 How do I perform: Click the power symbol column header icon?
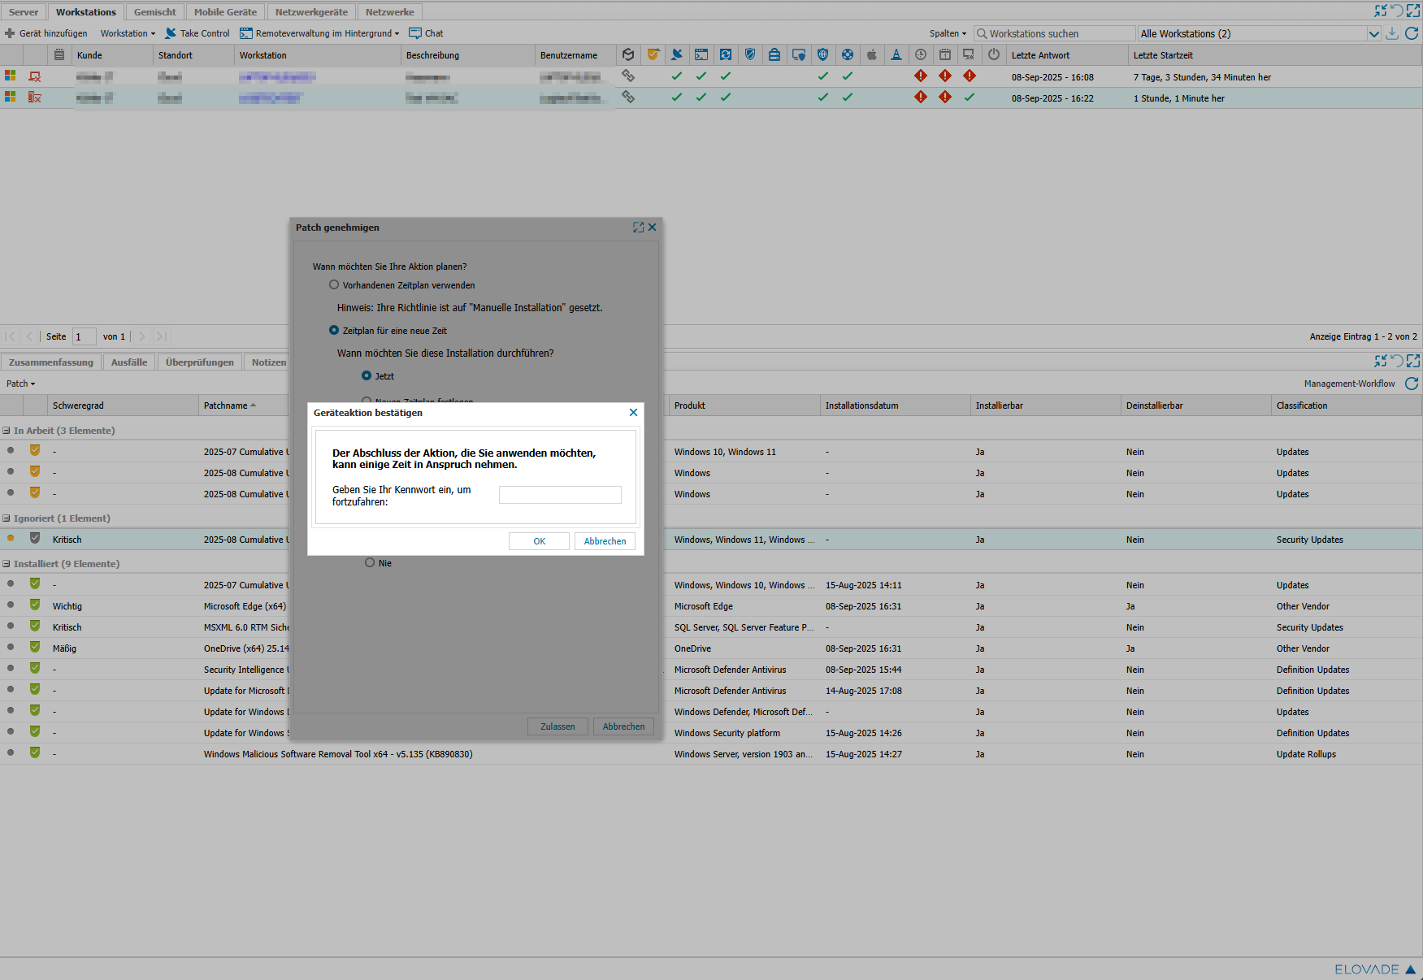tap(993, 55)
